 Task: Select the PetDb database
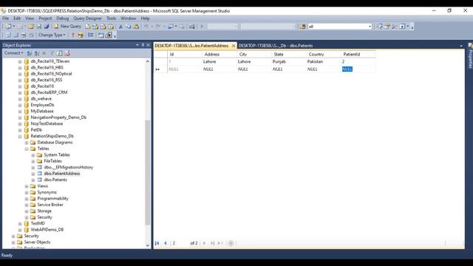click(36, 130)
